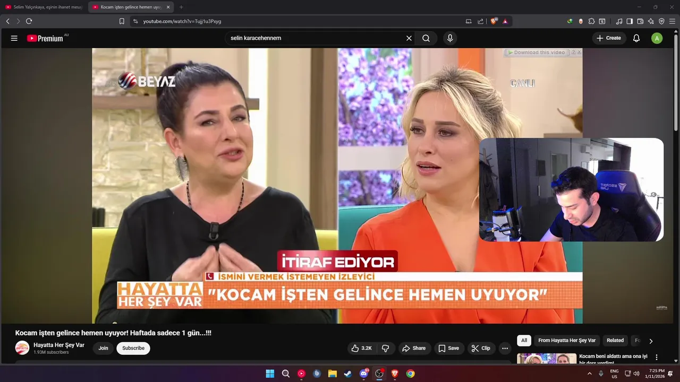Open the Create menu

pos(609,38)
